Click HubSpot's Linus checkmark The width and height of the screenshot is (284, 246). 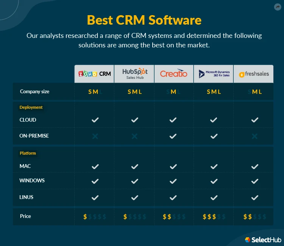[x=135, y=197]
